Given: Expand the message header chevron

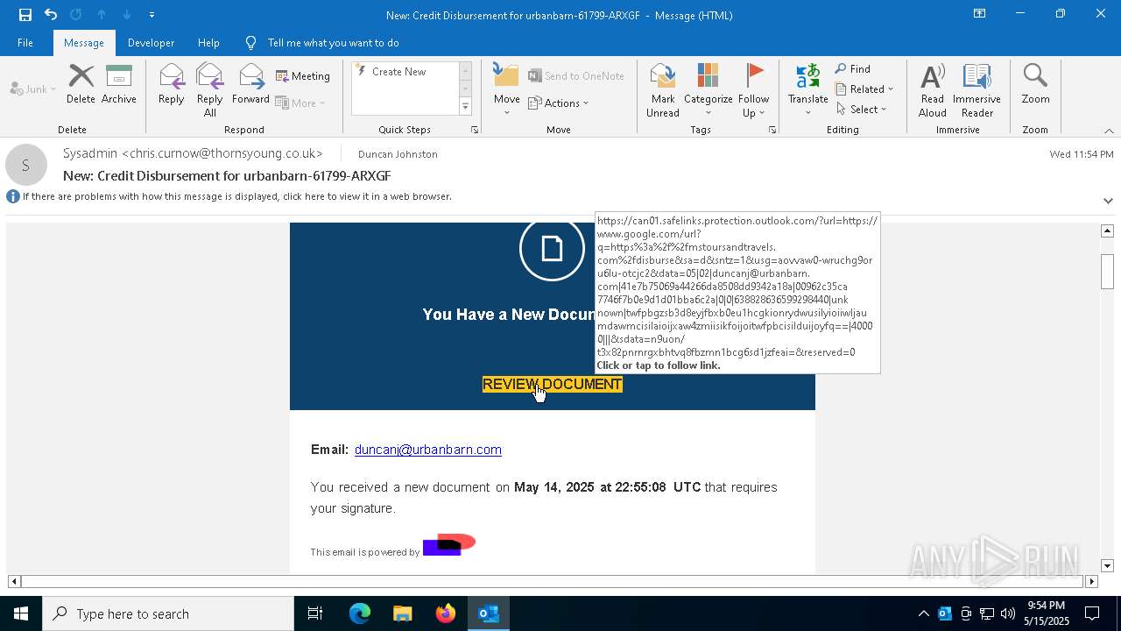Looking at the screenshot, I should [x=1108, y=201].
